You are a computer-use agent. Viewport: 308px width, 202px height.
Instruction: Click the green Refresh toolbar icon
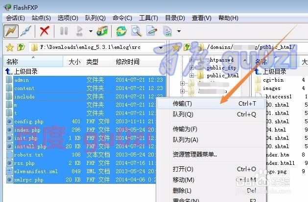coord(121,31)
